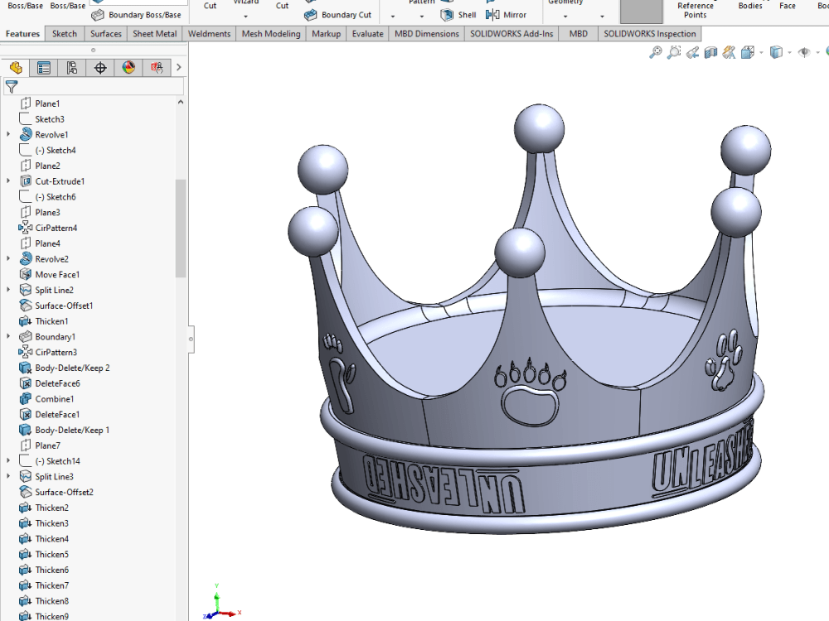This screenshot has width=829, height=621.
Task: Click the filter funnel icon
Action: coord(12,87)
